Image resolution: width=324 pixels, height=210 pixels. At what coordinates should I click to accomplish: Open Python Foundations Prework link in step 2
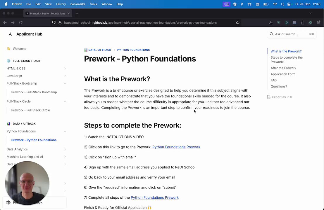coord(176,147)
